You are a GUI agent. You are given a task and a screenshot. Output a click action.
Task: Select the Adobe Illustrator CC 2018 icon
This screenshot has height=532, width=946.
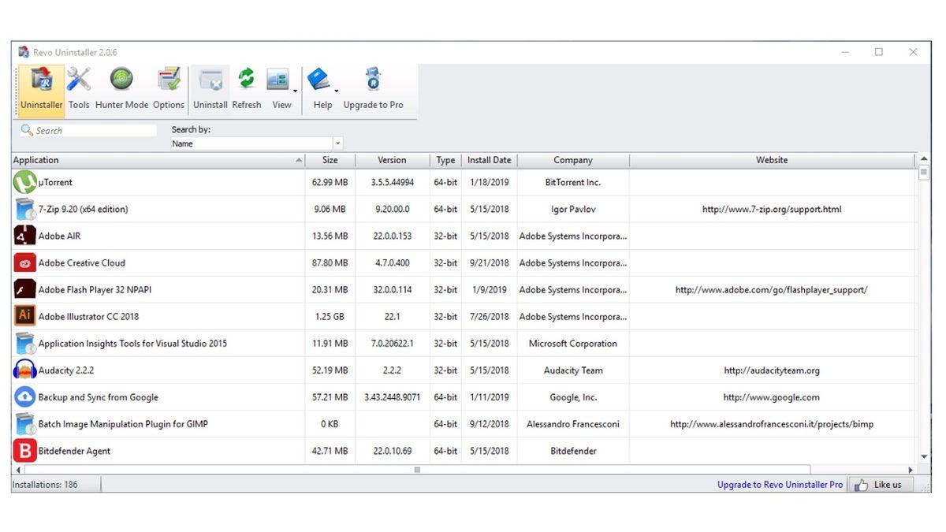(25, 316)
